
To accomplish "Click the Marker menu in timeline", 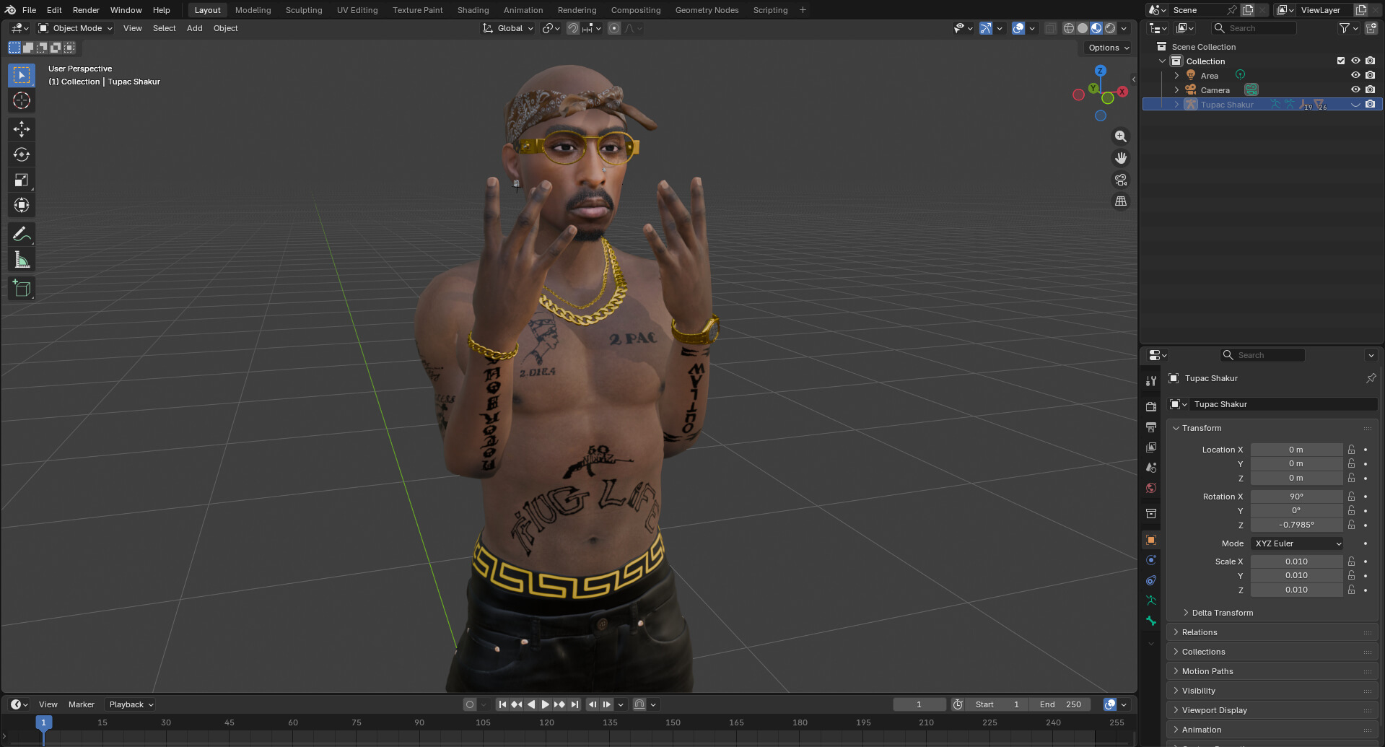I will (x=82, y=704).
